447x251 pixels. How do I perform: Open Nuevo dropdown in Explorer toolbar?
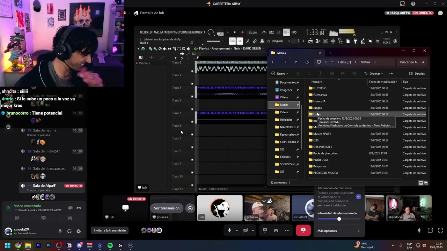280,74
